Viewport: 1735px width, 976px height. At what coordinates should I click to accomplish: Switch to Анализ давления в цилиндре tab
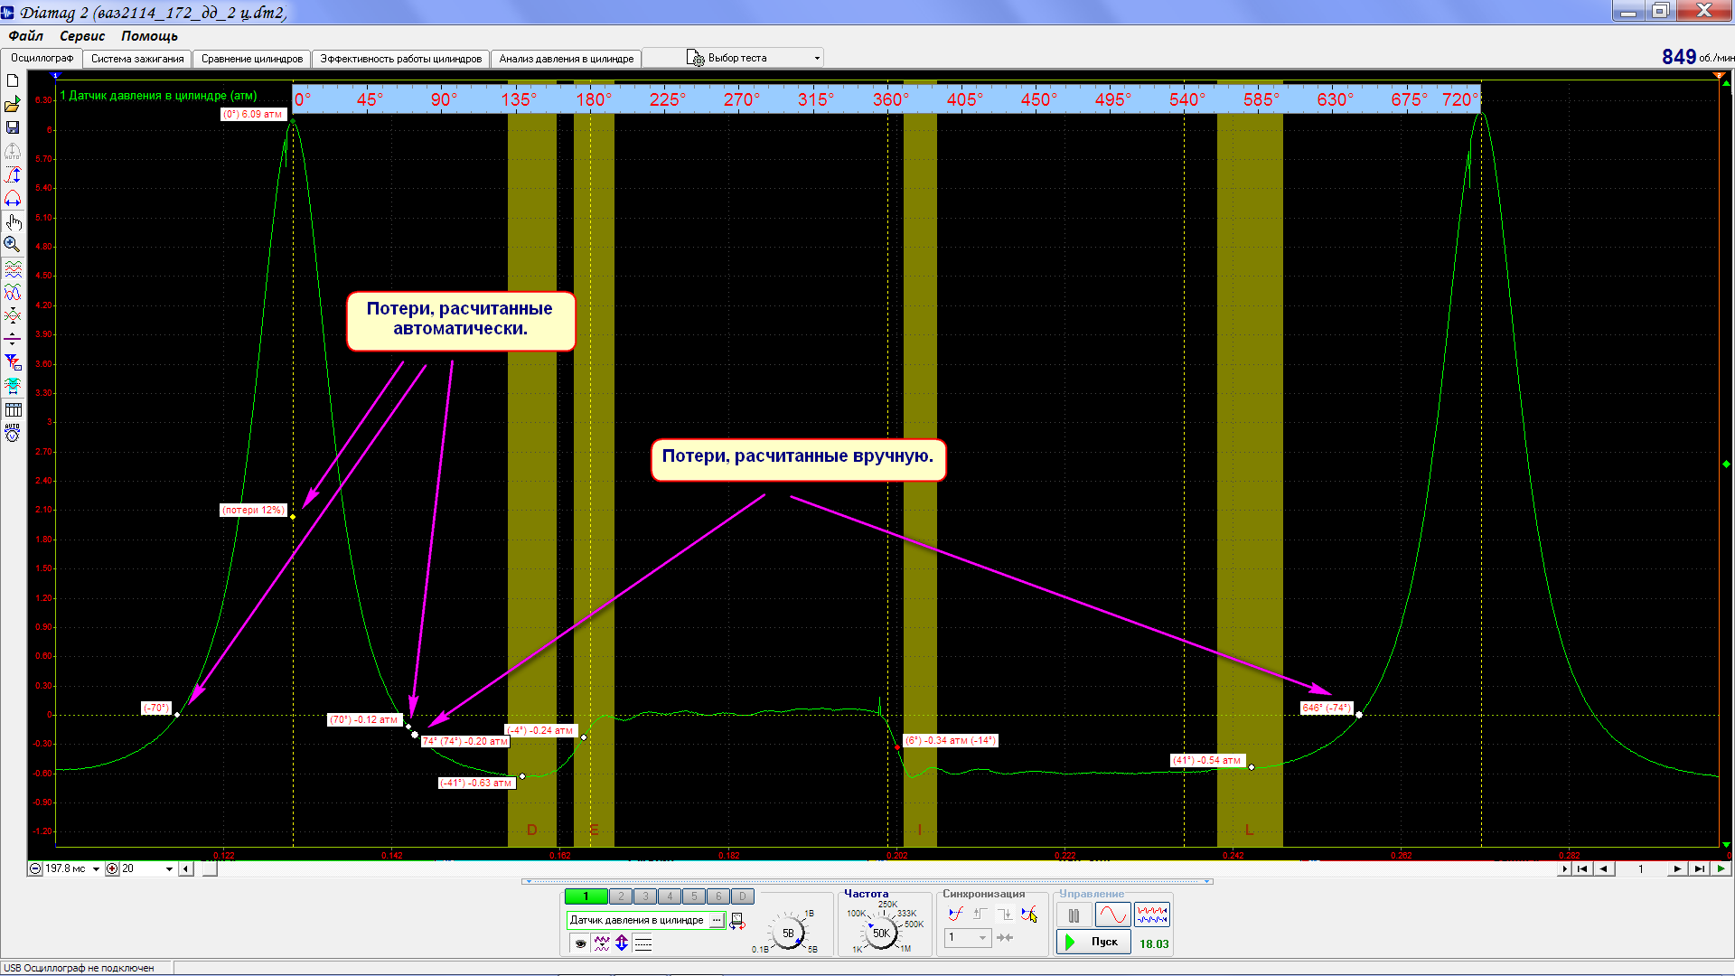(567, 59)
